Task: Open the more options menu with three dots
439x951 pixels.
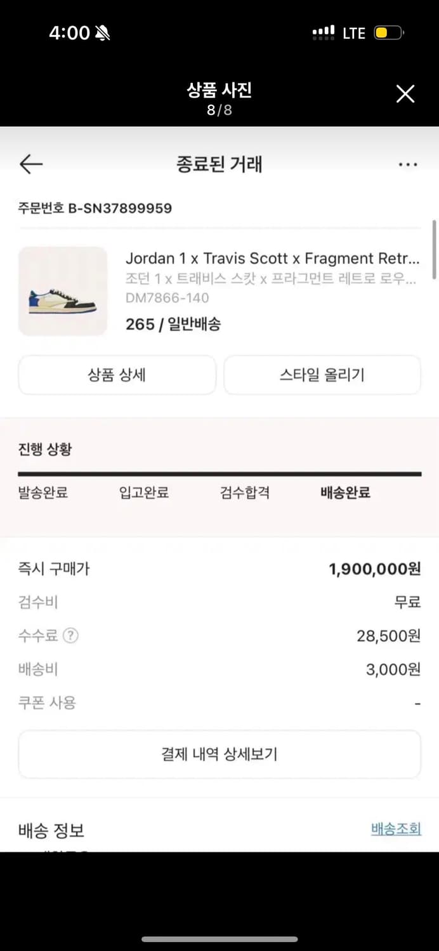Action: point(408,164)
